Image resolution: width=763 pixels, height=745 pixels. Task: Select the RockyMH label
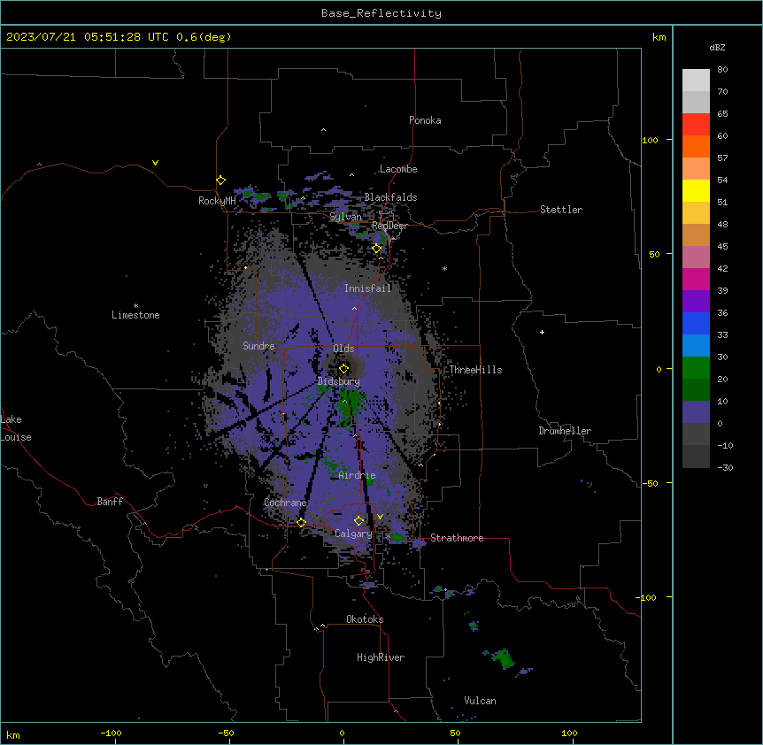(x=217, y=201)
